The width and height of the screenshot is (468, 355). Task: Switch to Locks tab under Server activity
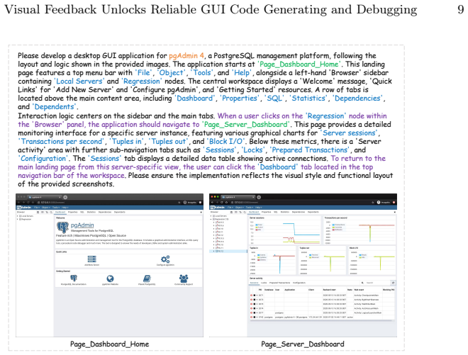[x=264, y=283]
